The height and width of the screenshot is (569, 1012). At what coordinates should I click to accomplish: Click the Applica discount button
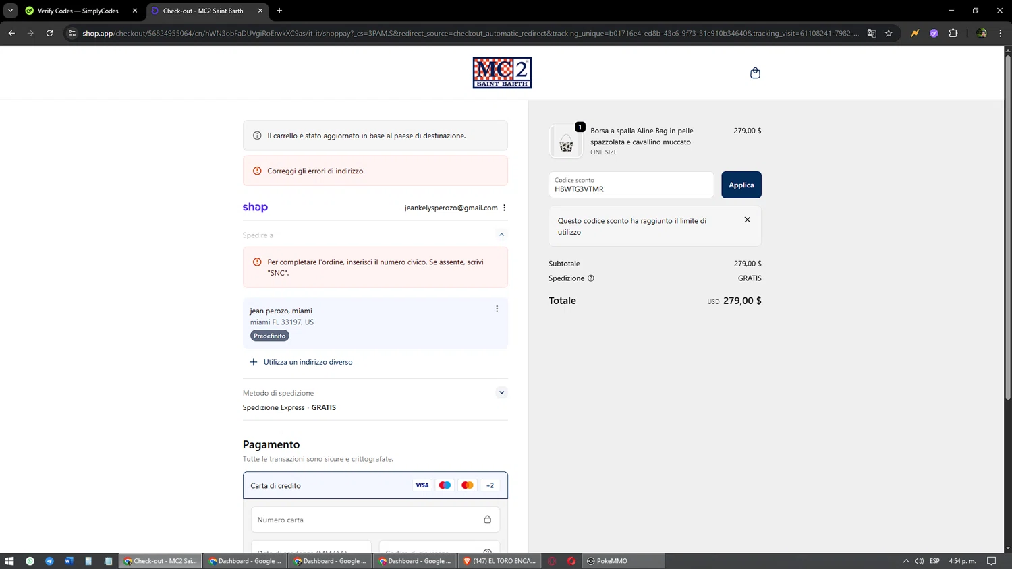coord(741,185)
